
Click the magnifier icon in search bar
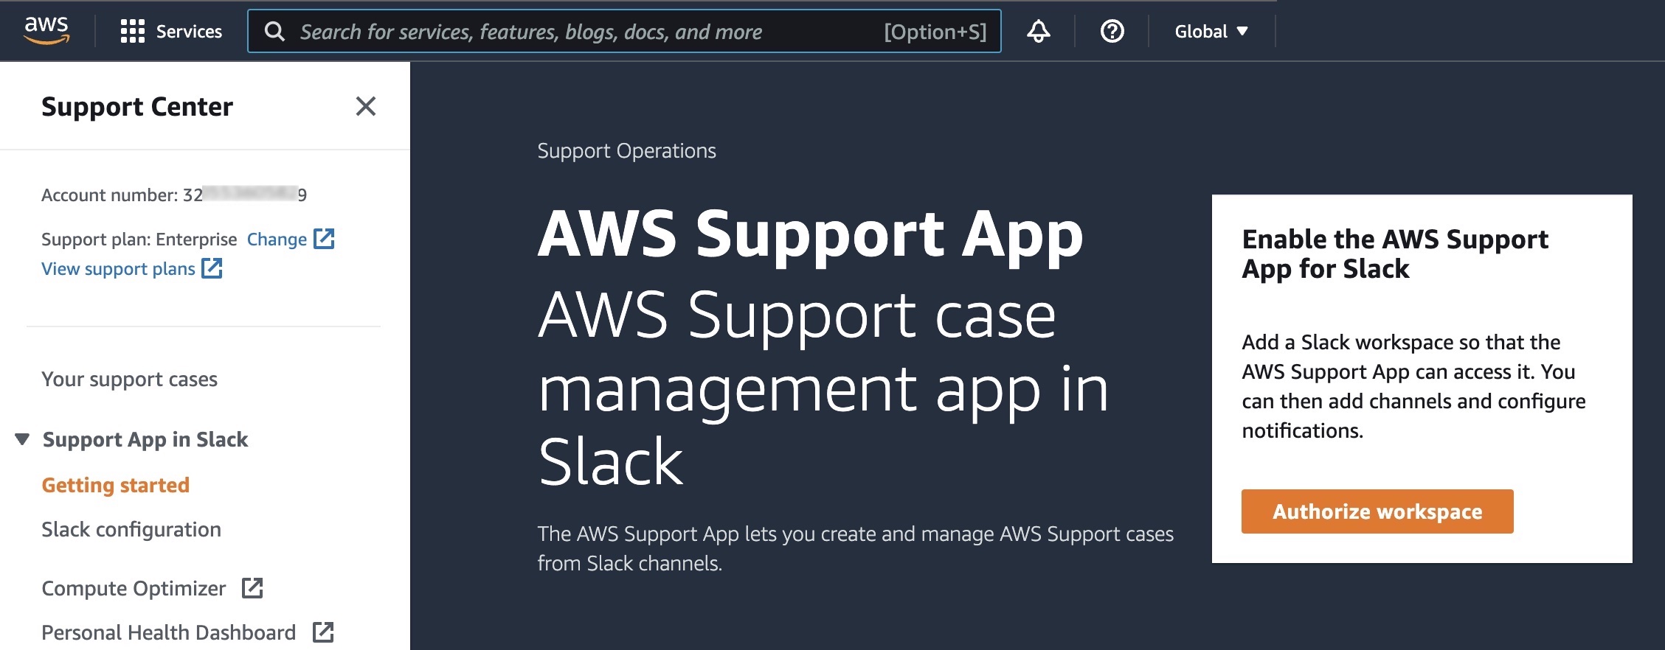pyautogui.click(x=274, y=31)
